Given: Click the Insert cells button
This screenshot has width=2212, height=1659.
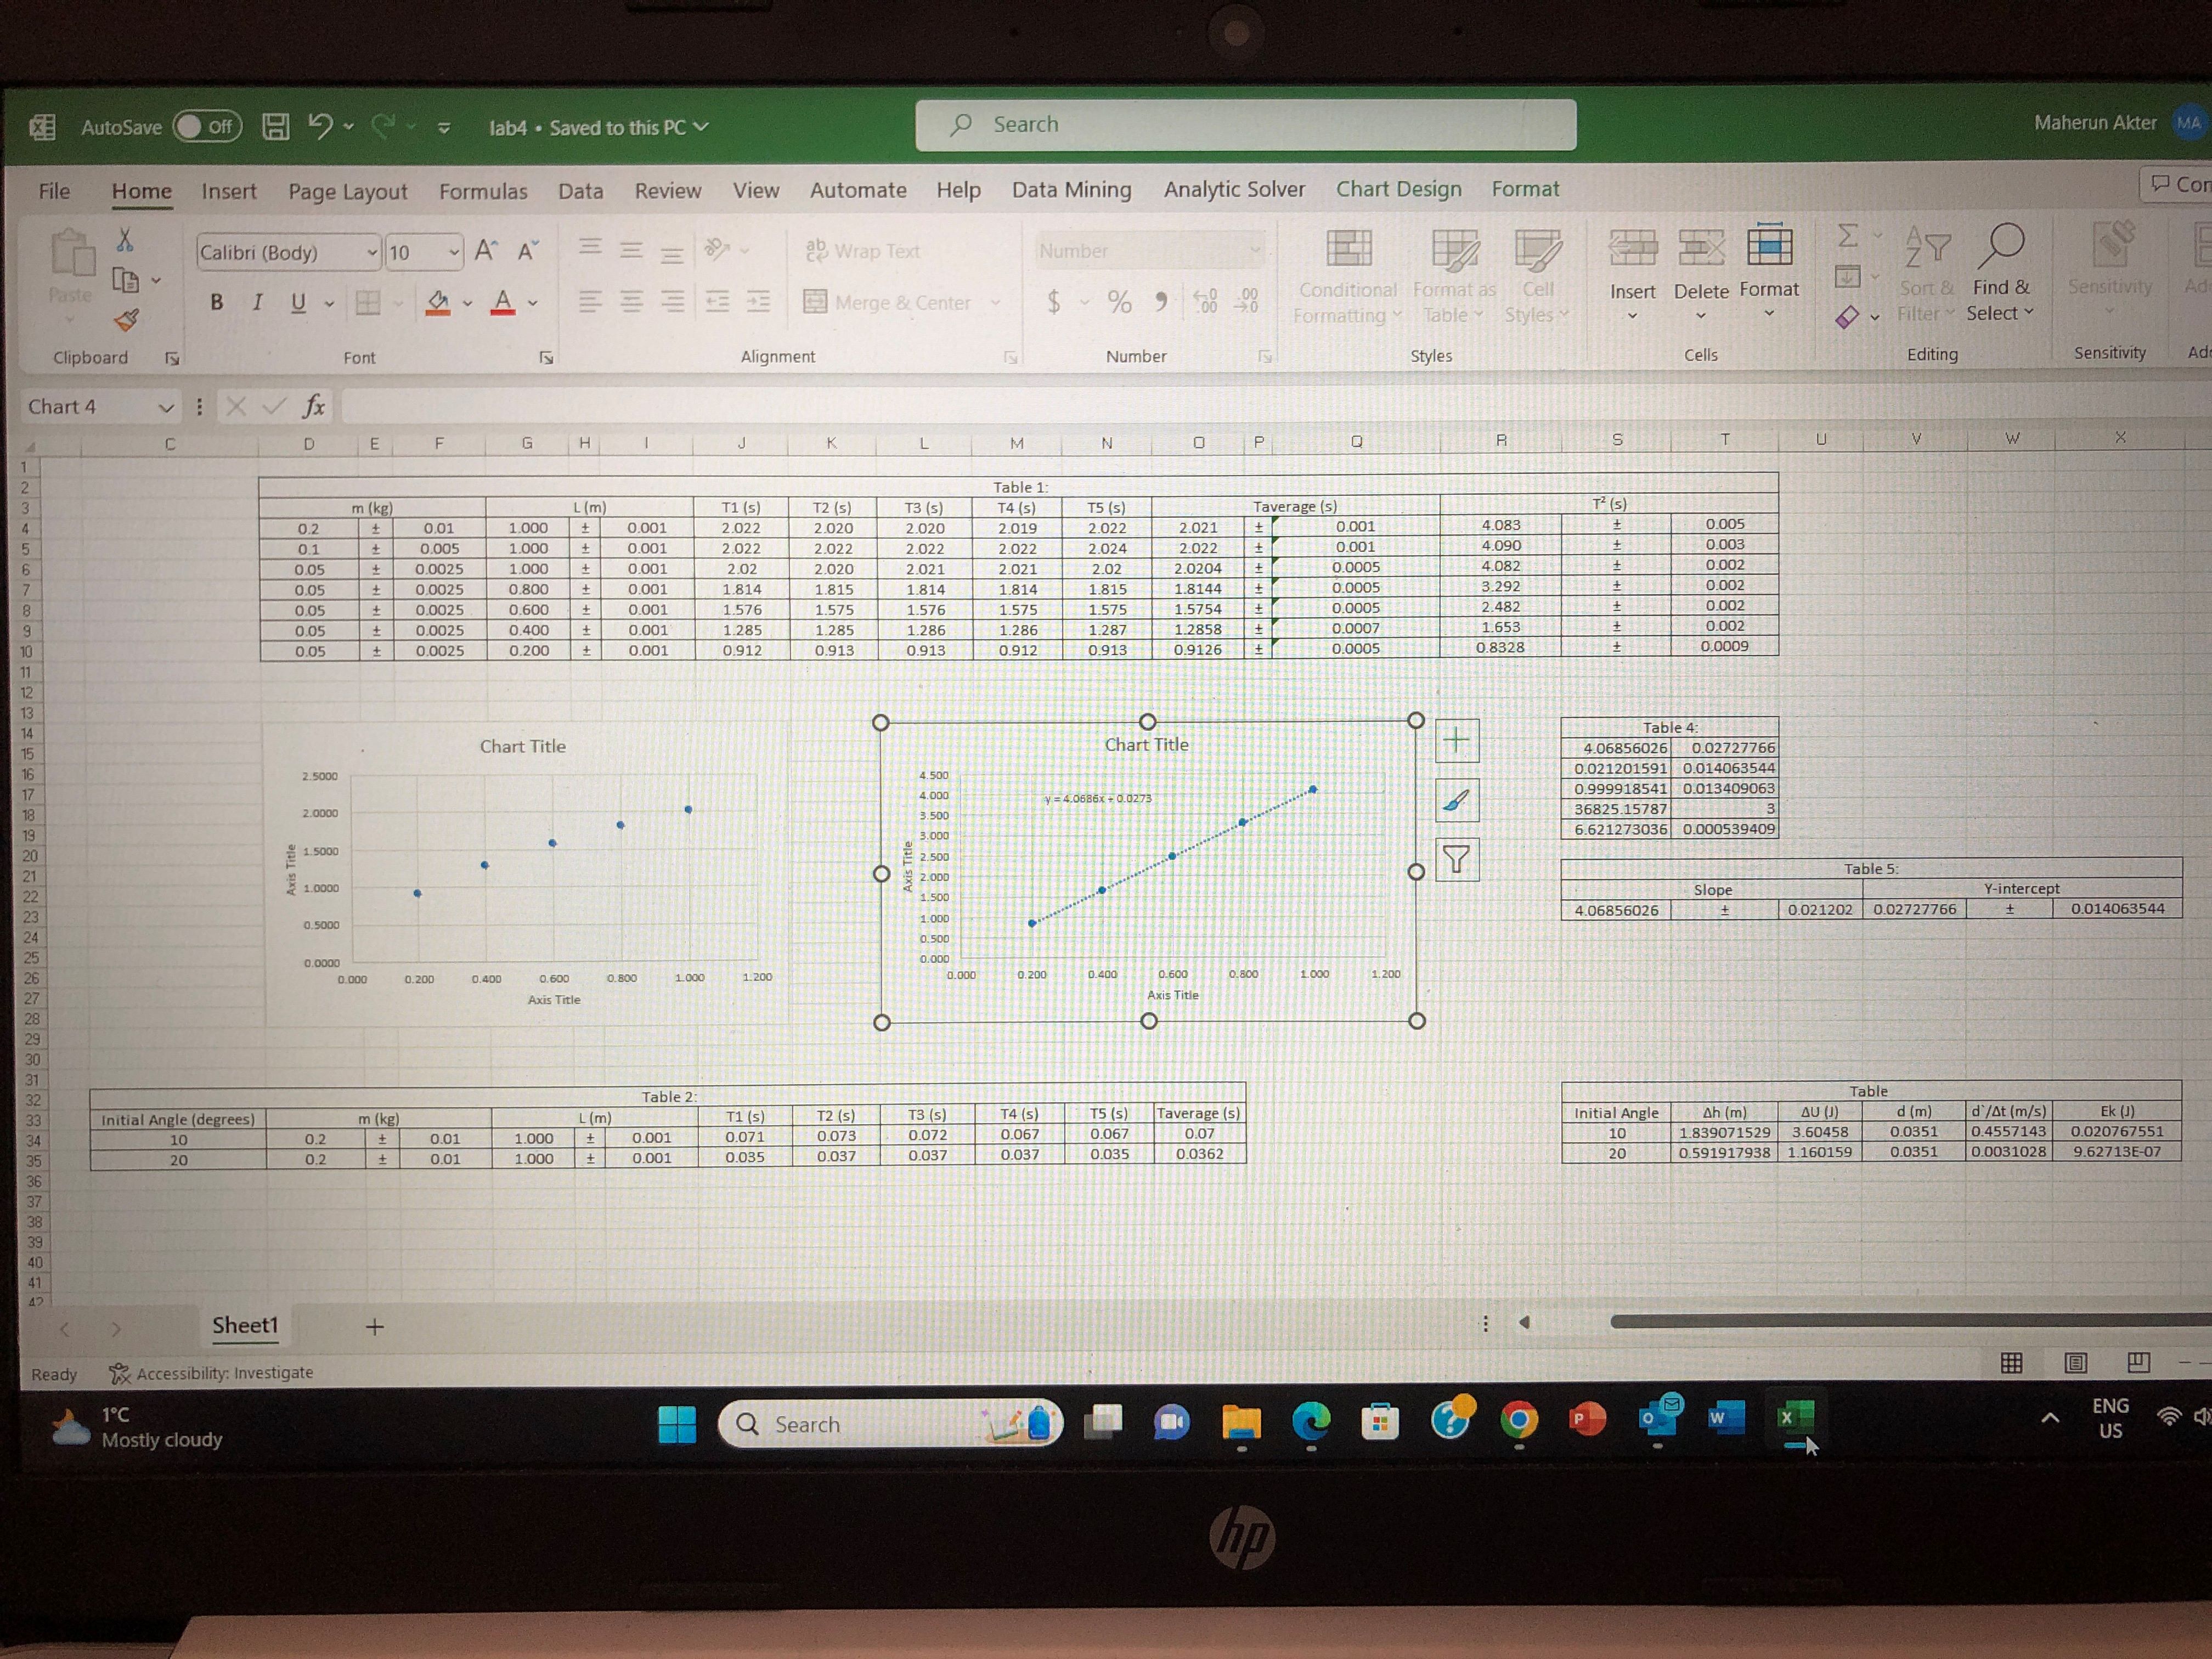Looking at the screenshot, I should (x=1632, y=274).
